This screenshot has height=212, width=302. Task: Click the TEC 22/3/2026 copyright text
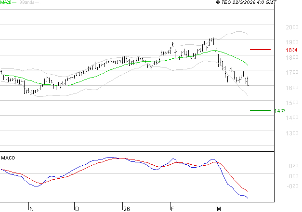click(246, 2)
